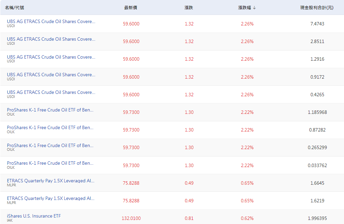Select 0.65% in the 1.6219 dividend row
The height and width of the screenshot is (224, 344).
(247, 201)
